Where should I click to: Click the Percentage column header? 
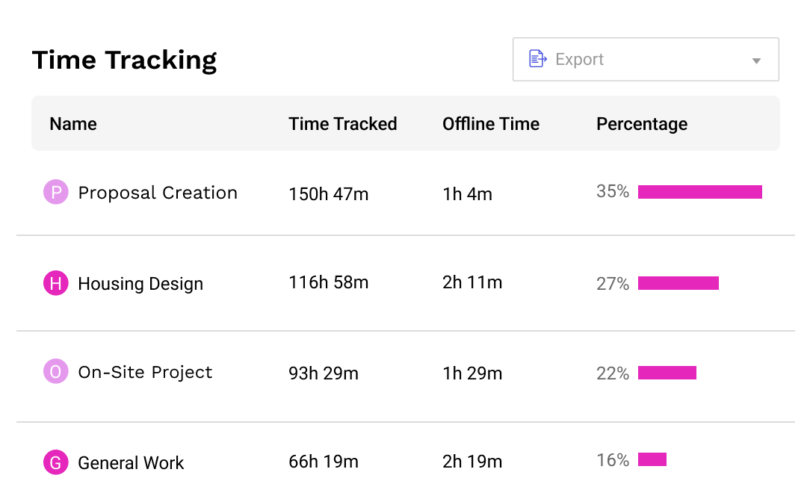pos(641,124)
